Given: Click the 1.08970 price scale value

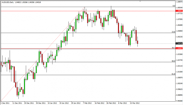Looking at the screenshot, I should click(179, 2).
